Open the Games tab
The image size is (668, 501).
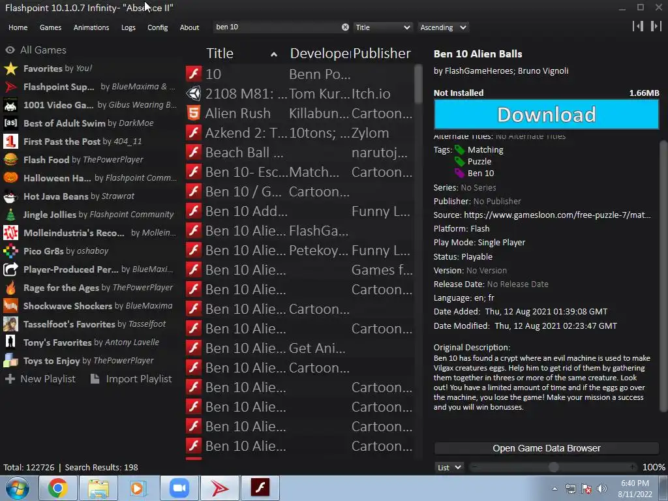[50, 27]
